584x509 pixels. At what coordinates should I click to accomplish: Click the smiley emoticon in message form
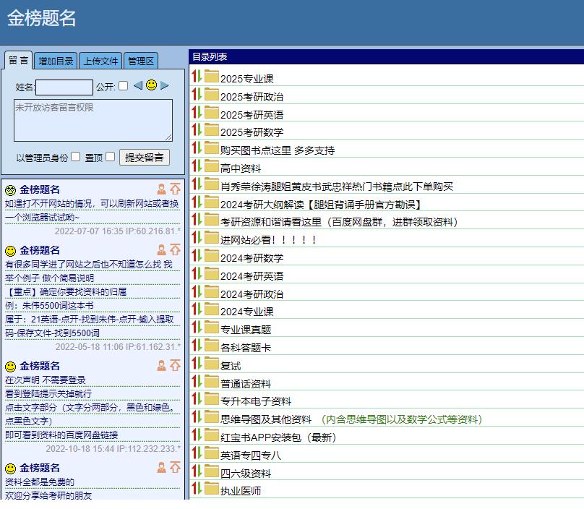tap(151, 85)
